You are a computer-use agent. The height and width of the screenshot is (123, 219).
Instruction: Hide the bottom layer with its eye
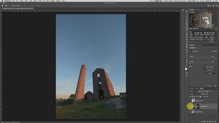[x=190, y=112]
